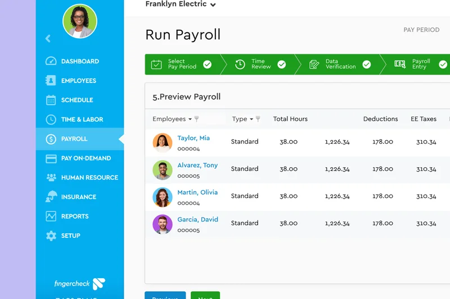Click the Human Resource people icon
The height and width of the screenshot is (299, 450).
click(x=51, y=177)
